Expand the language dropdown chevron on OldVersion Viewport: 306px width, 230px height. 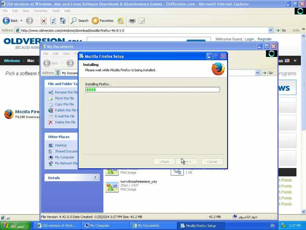(295, 60)
